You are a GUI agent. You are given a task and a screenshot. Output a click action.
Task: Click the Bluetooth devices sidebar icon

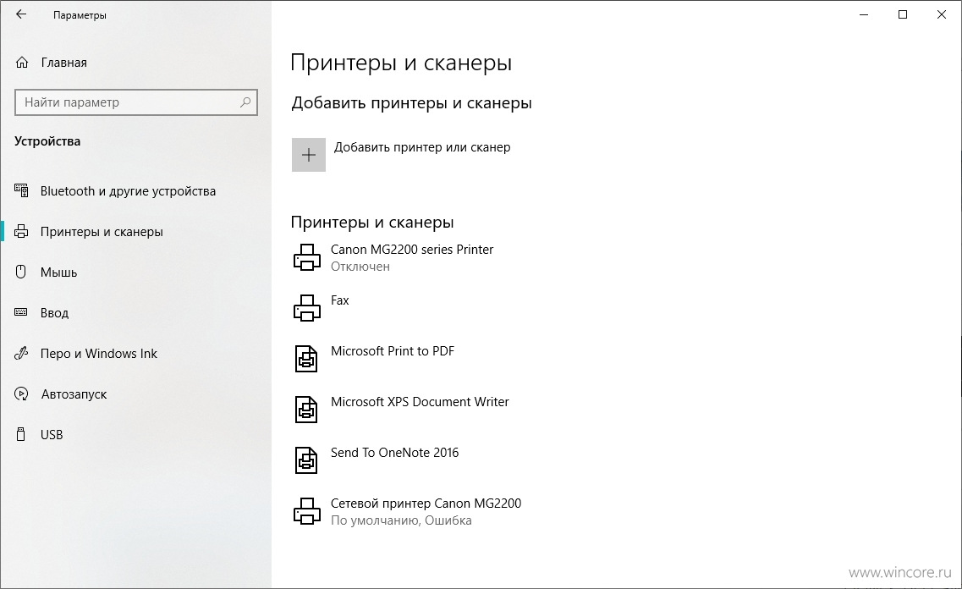coord(21,190)
